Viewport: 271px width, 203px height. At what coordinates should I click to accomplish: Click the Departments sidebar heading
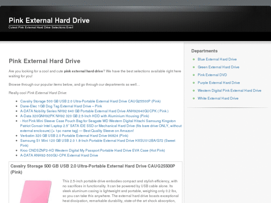pyautogui.click(x=204, y=51)
